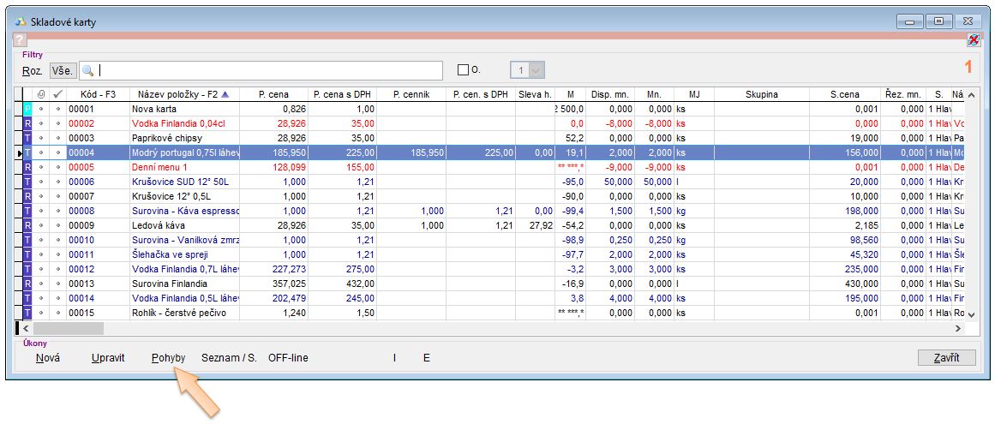Click Upravit to edit the card

tap(108, 357)
